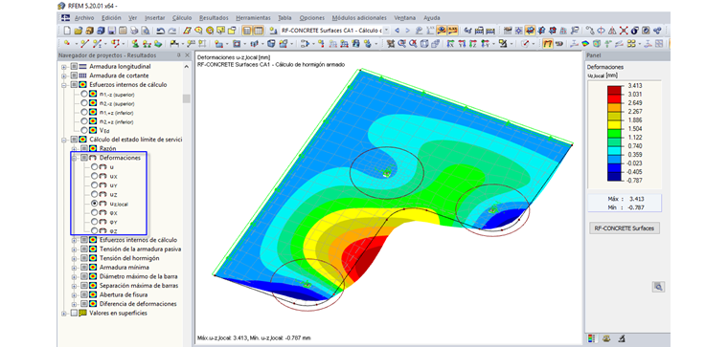This screenshot has width=728, height=347.
Task: Click the navigator vertical scrollbar thumb
Action: pyautogui.click(x=187, y=98)
